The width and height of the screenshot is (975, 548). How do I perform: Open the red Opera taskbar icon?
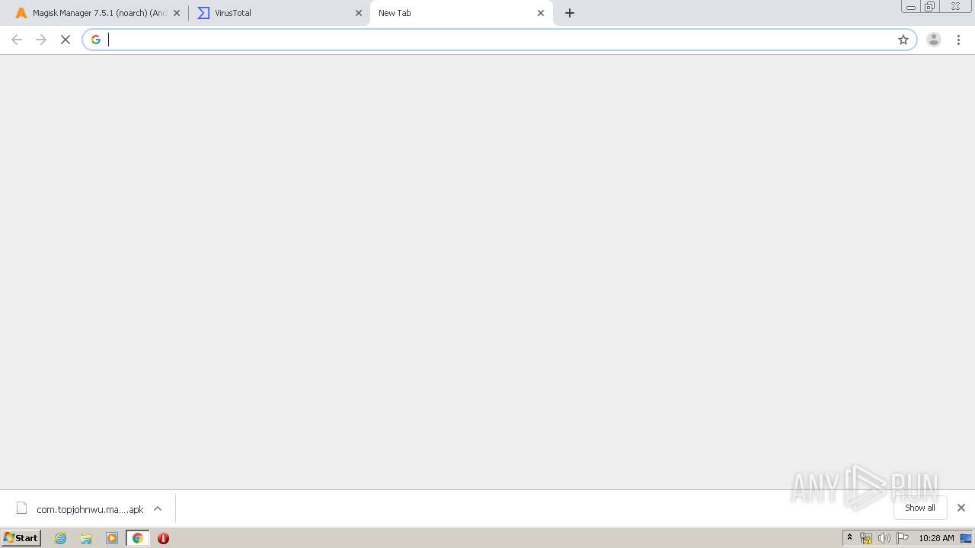[x=163, y=538]
